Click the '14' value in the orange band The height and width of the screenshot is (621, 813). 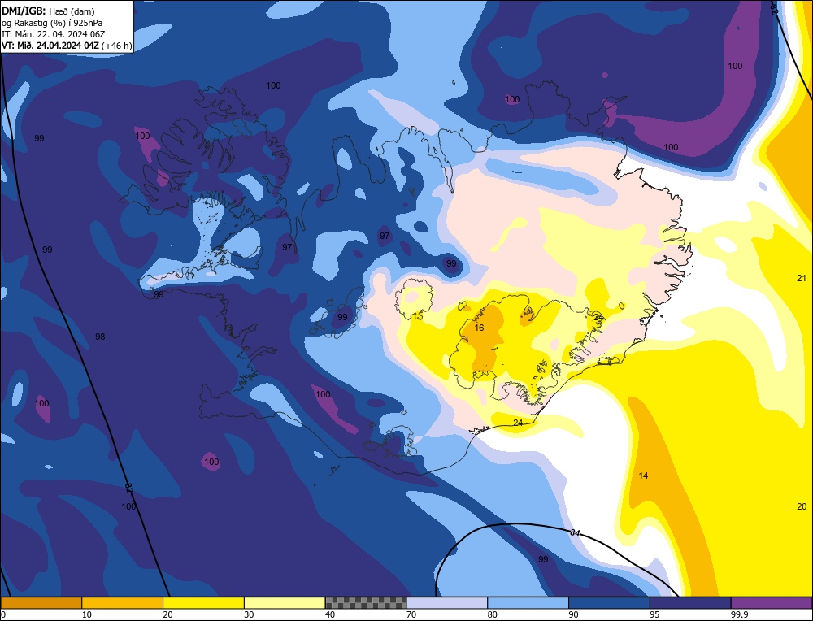(643, 476)
